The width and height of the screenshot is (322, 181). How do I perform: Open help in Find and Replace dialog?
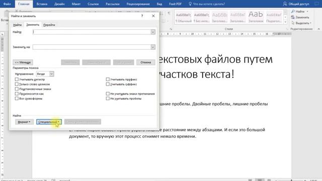tap(142, 16)
